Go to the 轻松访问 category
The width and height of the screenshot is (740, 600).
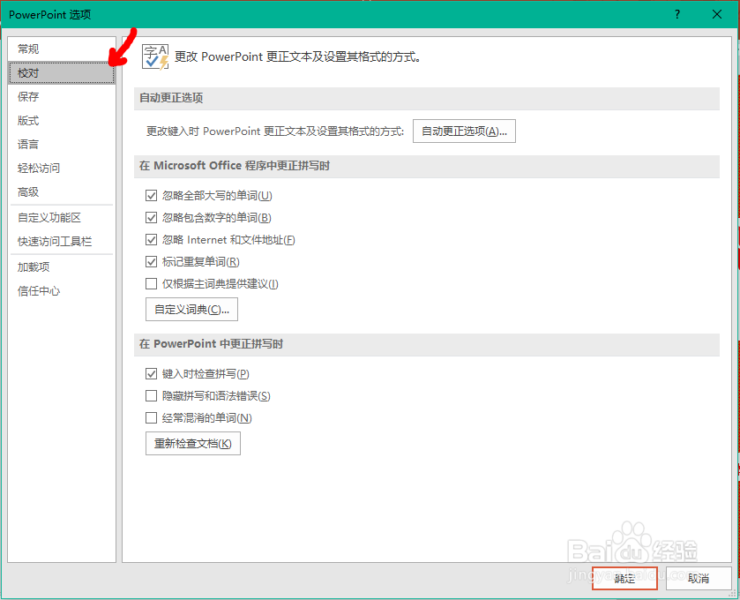pyautogui.click(x=62, y=168)
